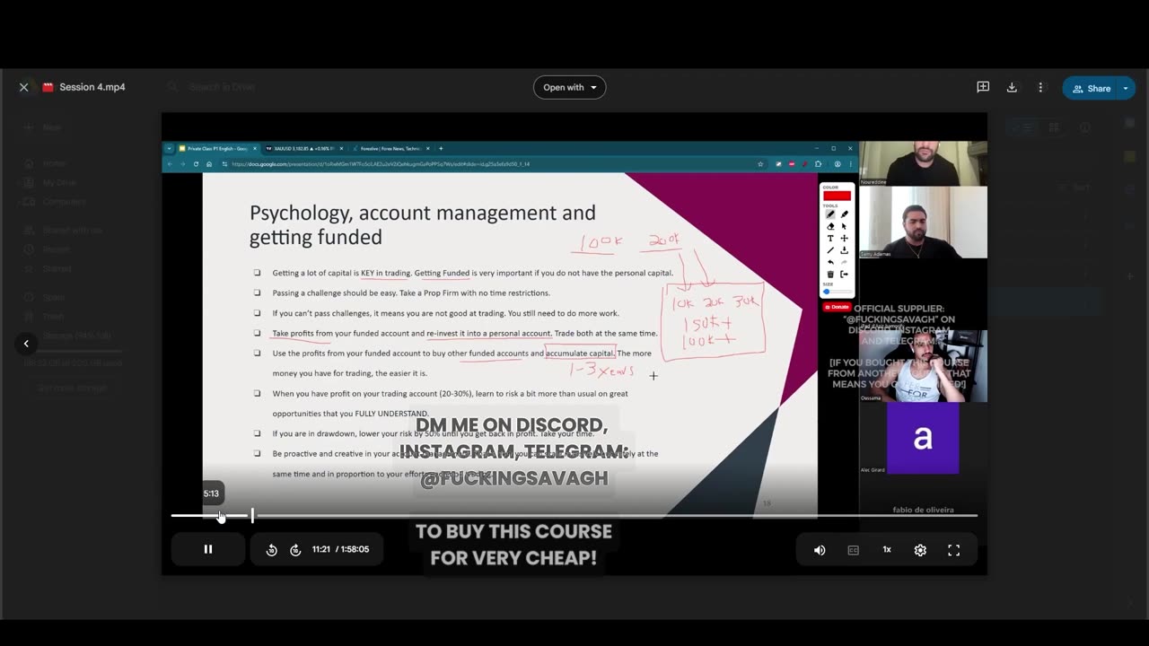
Task: Toggle closed captions
Action: pos(854,550)
